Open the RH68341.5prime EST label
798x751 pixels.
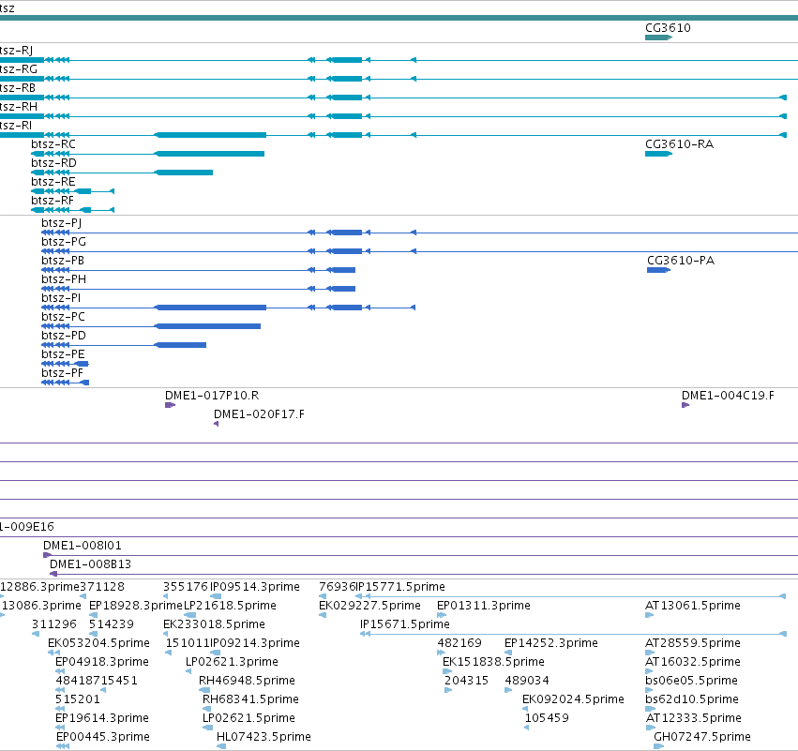[x=251, y=700]
